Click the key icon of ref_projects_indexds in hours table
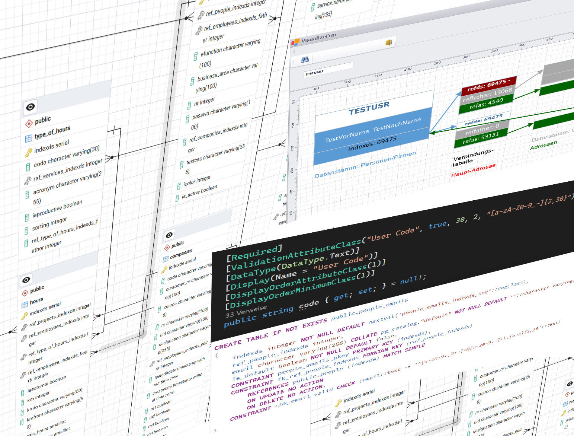This screenshot has height=436, width=574. coord(24,327)
